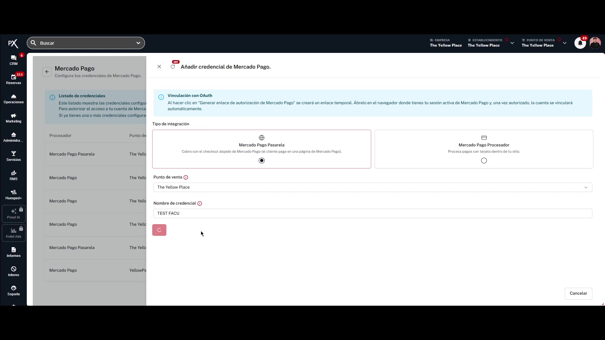Click the notifications bell icon
The width and height of the screenshot is (605, 340).
click(x=580, y=43)
